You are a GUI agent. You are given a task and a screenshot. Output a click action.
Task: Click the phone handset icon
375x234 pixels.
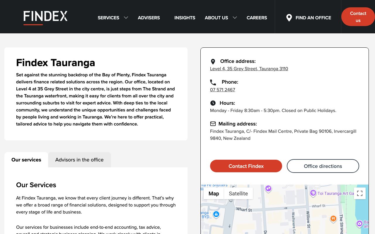coord(213,82)
